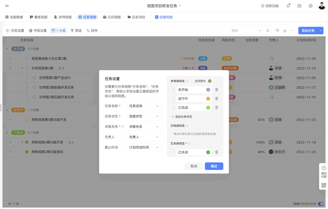Click the 取消 button

point(194,166)
